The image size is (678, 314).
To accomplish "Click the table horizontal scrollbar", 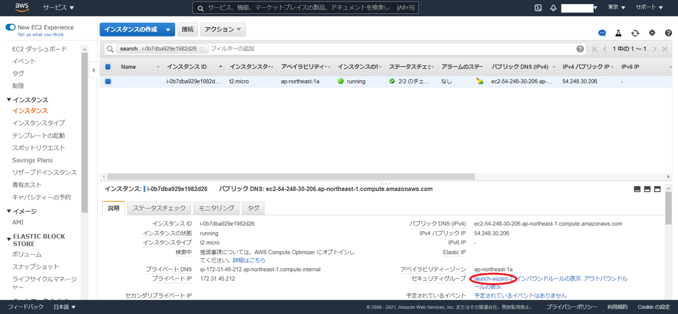I will (x=291, y=176).
